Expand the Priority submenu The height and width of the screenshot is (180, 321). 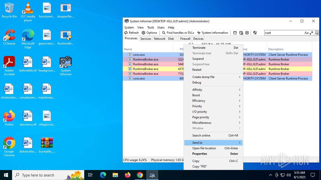coord(213,106)
